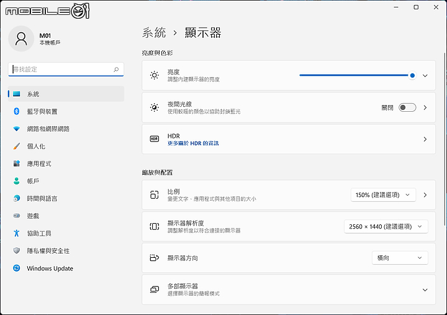Click the night light icon
The height and width of the screenshot is (315, 447).
[154, 107]
